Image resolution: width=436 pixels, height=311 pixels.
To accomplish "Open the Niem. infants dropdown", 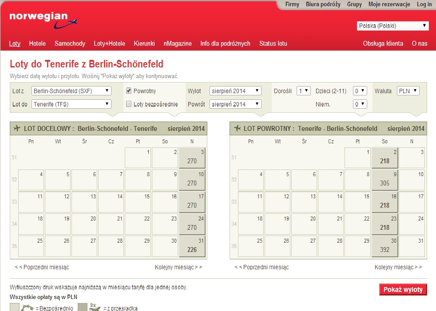I will click(360, 104).
